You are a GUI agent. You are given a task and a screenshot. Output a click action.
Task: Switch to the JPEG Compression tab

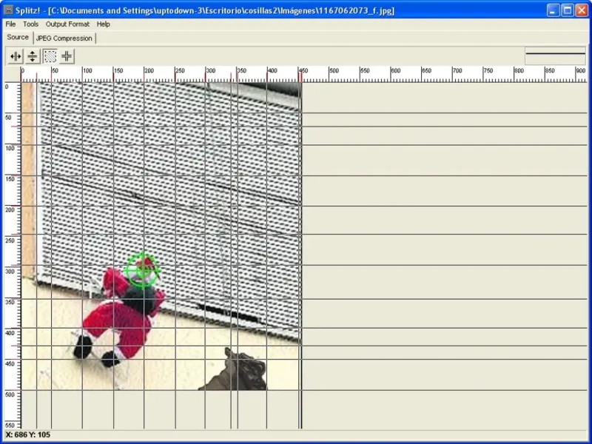[64, 38]
